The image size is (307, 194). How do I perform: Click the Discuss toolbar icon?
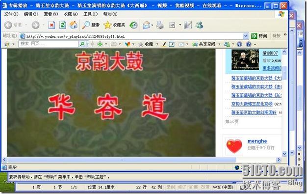188,25
